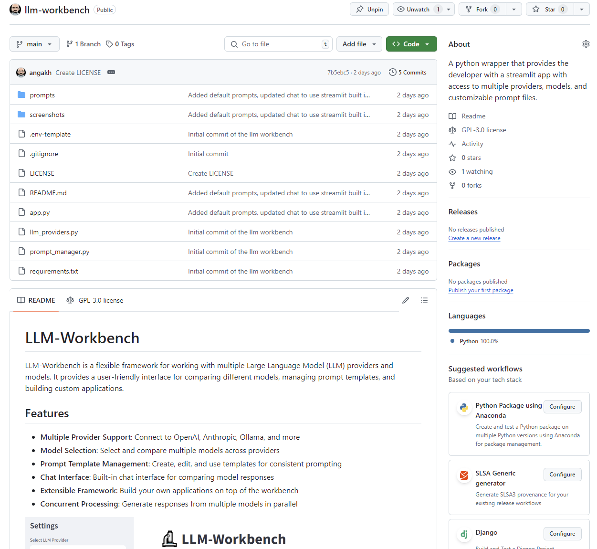Click the angakh commit author avatar
This screenshot has height=549, width=597.
coord(21,73)
